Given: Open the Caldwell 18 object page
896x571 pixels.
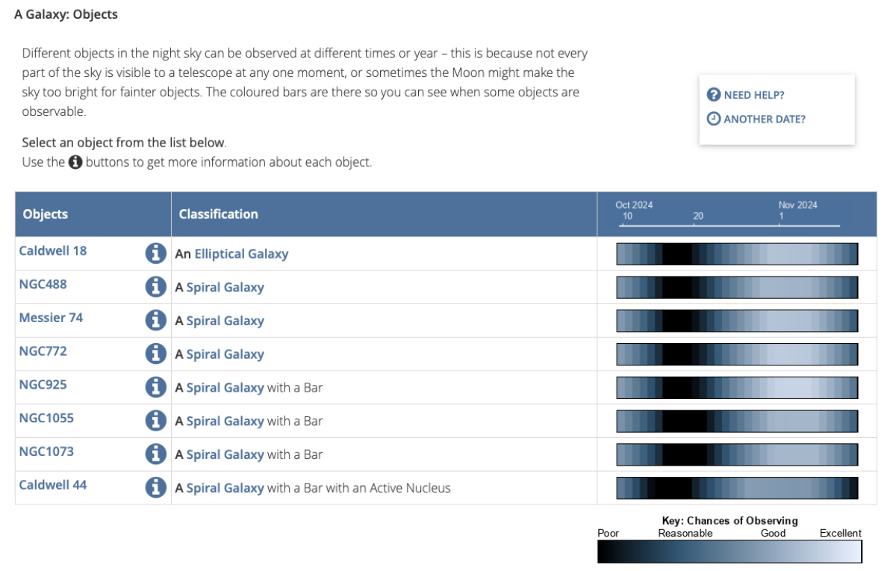Looking at the screenshot, I should [52, 250].
